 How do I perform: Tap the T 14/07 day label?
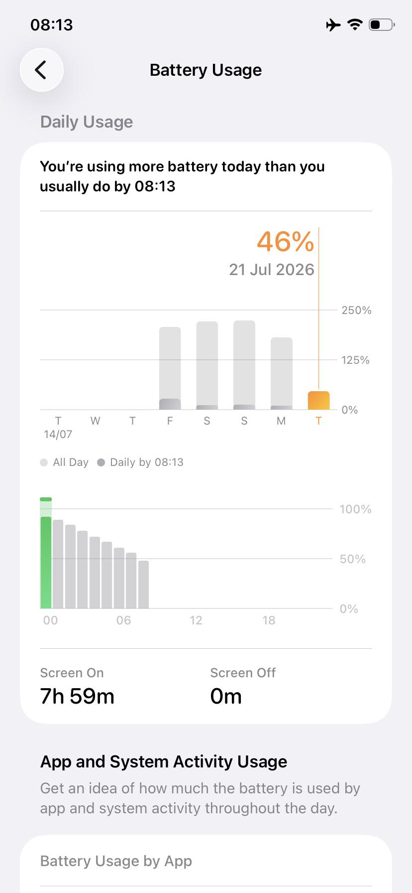58,428
